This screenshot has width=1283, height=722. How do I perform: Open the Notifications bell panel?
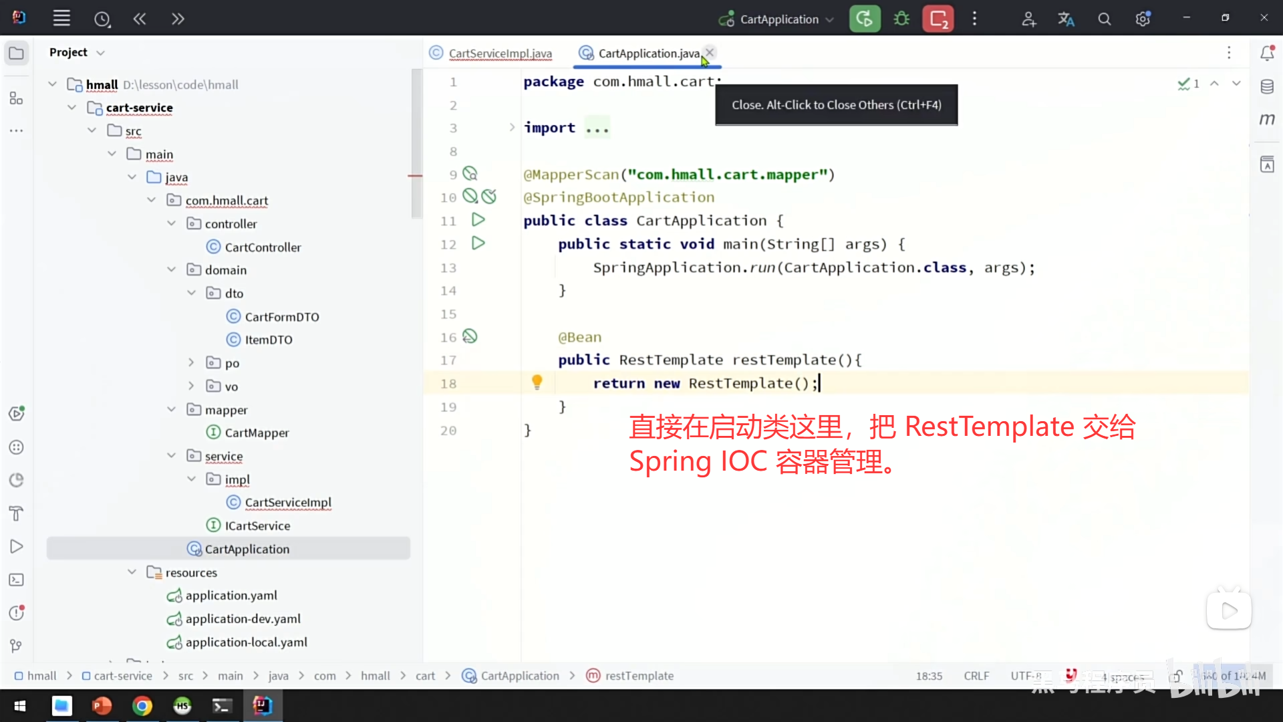[1267, 53]
